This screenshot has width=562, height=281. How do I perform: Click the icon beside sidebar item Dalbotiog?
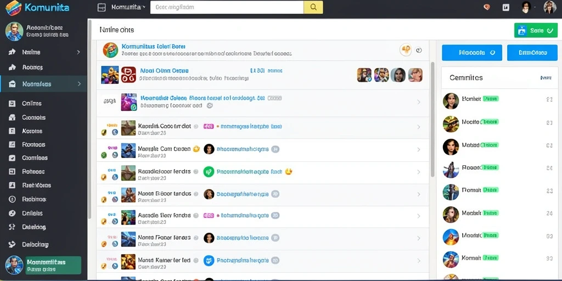tap(12, 244)
